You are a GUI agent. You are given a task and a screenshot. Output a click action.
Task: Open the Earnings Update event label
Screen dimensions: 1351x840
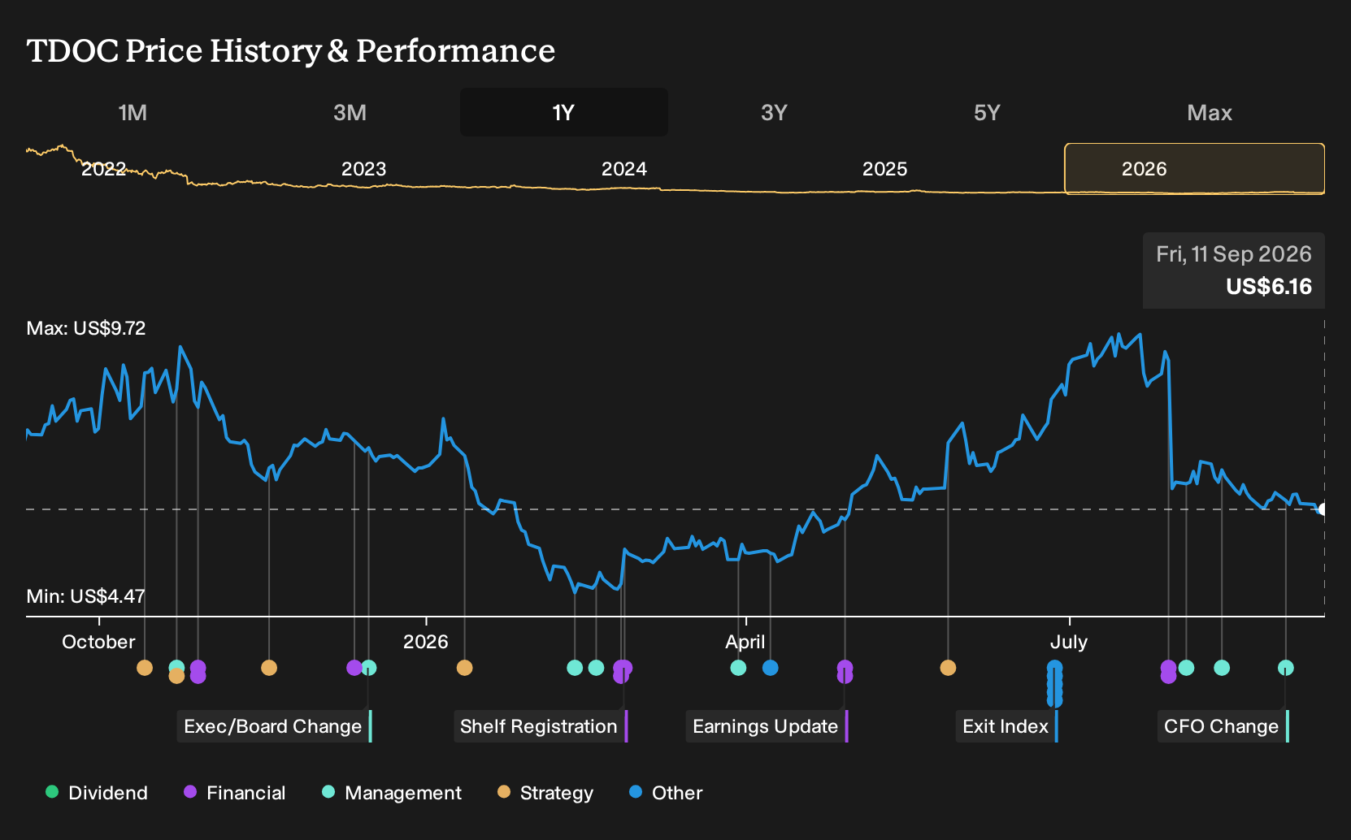coord(767,726)
